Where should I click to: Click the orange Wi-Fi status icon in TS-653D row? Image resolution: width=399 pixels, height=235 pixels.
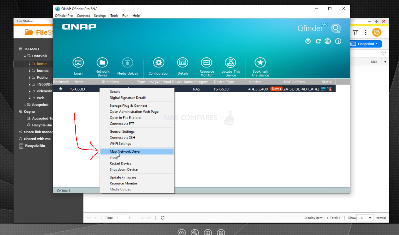coord(329,89)
